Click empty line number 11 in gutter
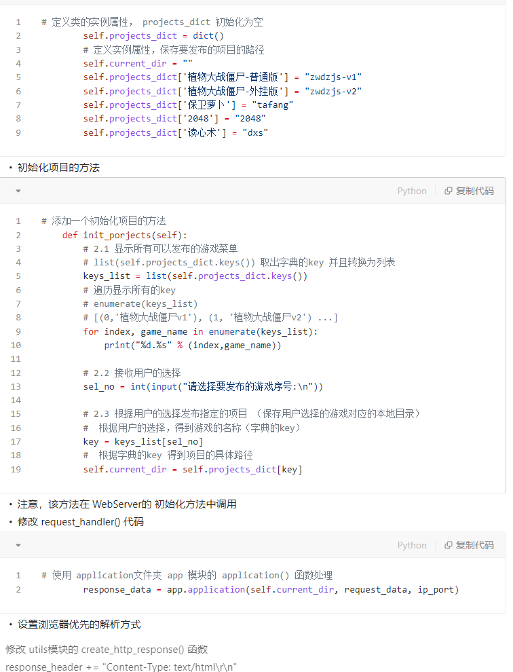This screenshot has width=513, height=672. pyautogui.click(x=16, y=359)
